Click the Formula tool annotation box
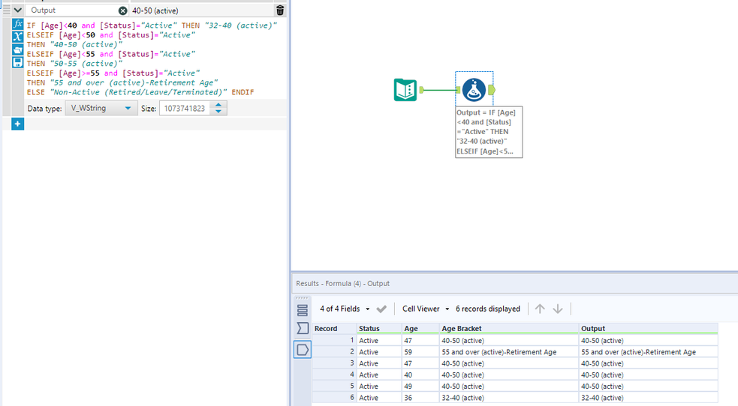The image size is (738, 406). (489, 132)
